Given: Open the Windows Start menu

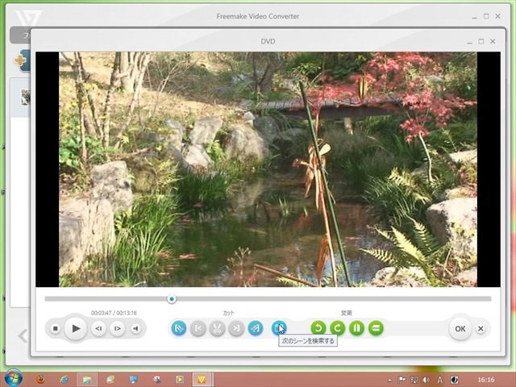Looking at the screenshot, I should pyautogui.click(x=13, y=378).
